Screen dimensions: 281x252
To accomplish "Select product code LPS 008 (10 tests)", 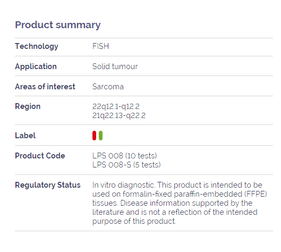I will [x=124, y=156].
